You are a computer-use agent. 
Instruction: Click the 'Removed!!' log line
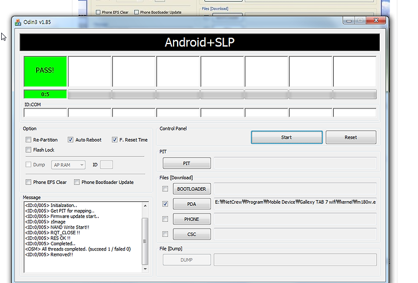tap(49, 255)
